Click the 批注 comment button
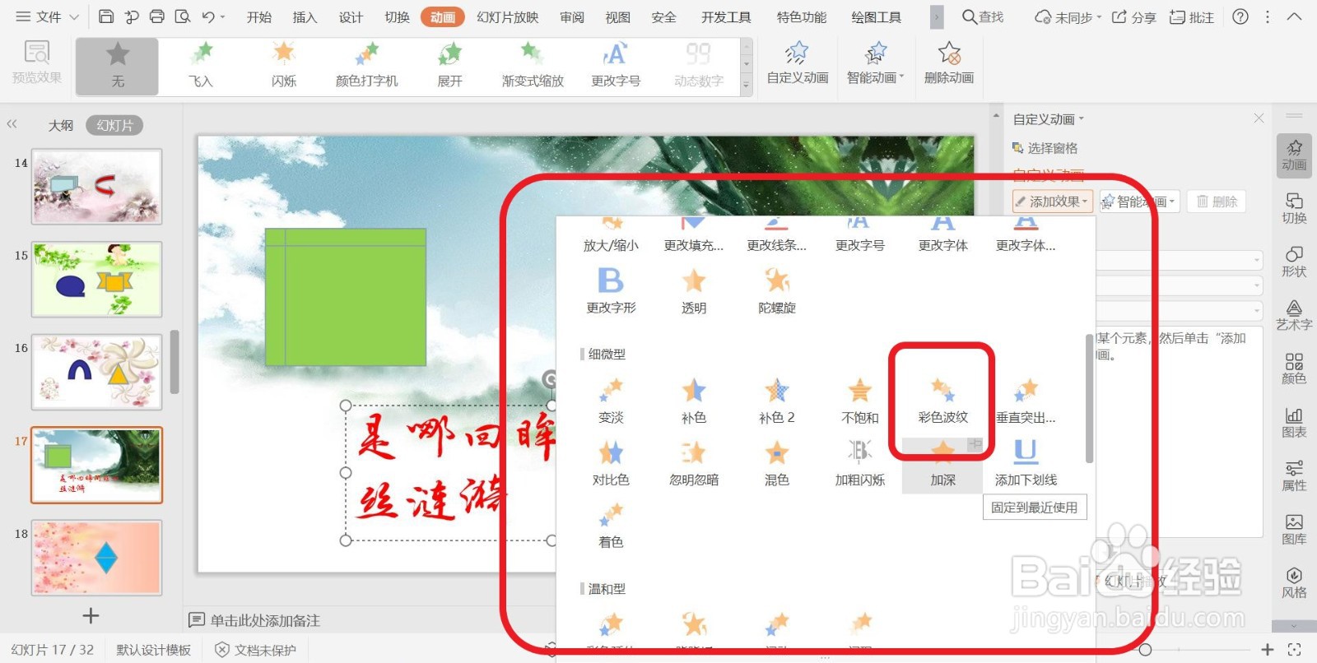Image resolution: width=1317 pixels, height=663 pixels. click(1192, 17)
